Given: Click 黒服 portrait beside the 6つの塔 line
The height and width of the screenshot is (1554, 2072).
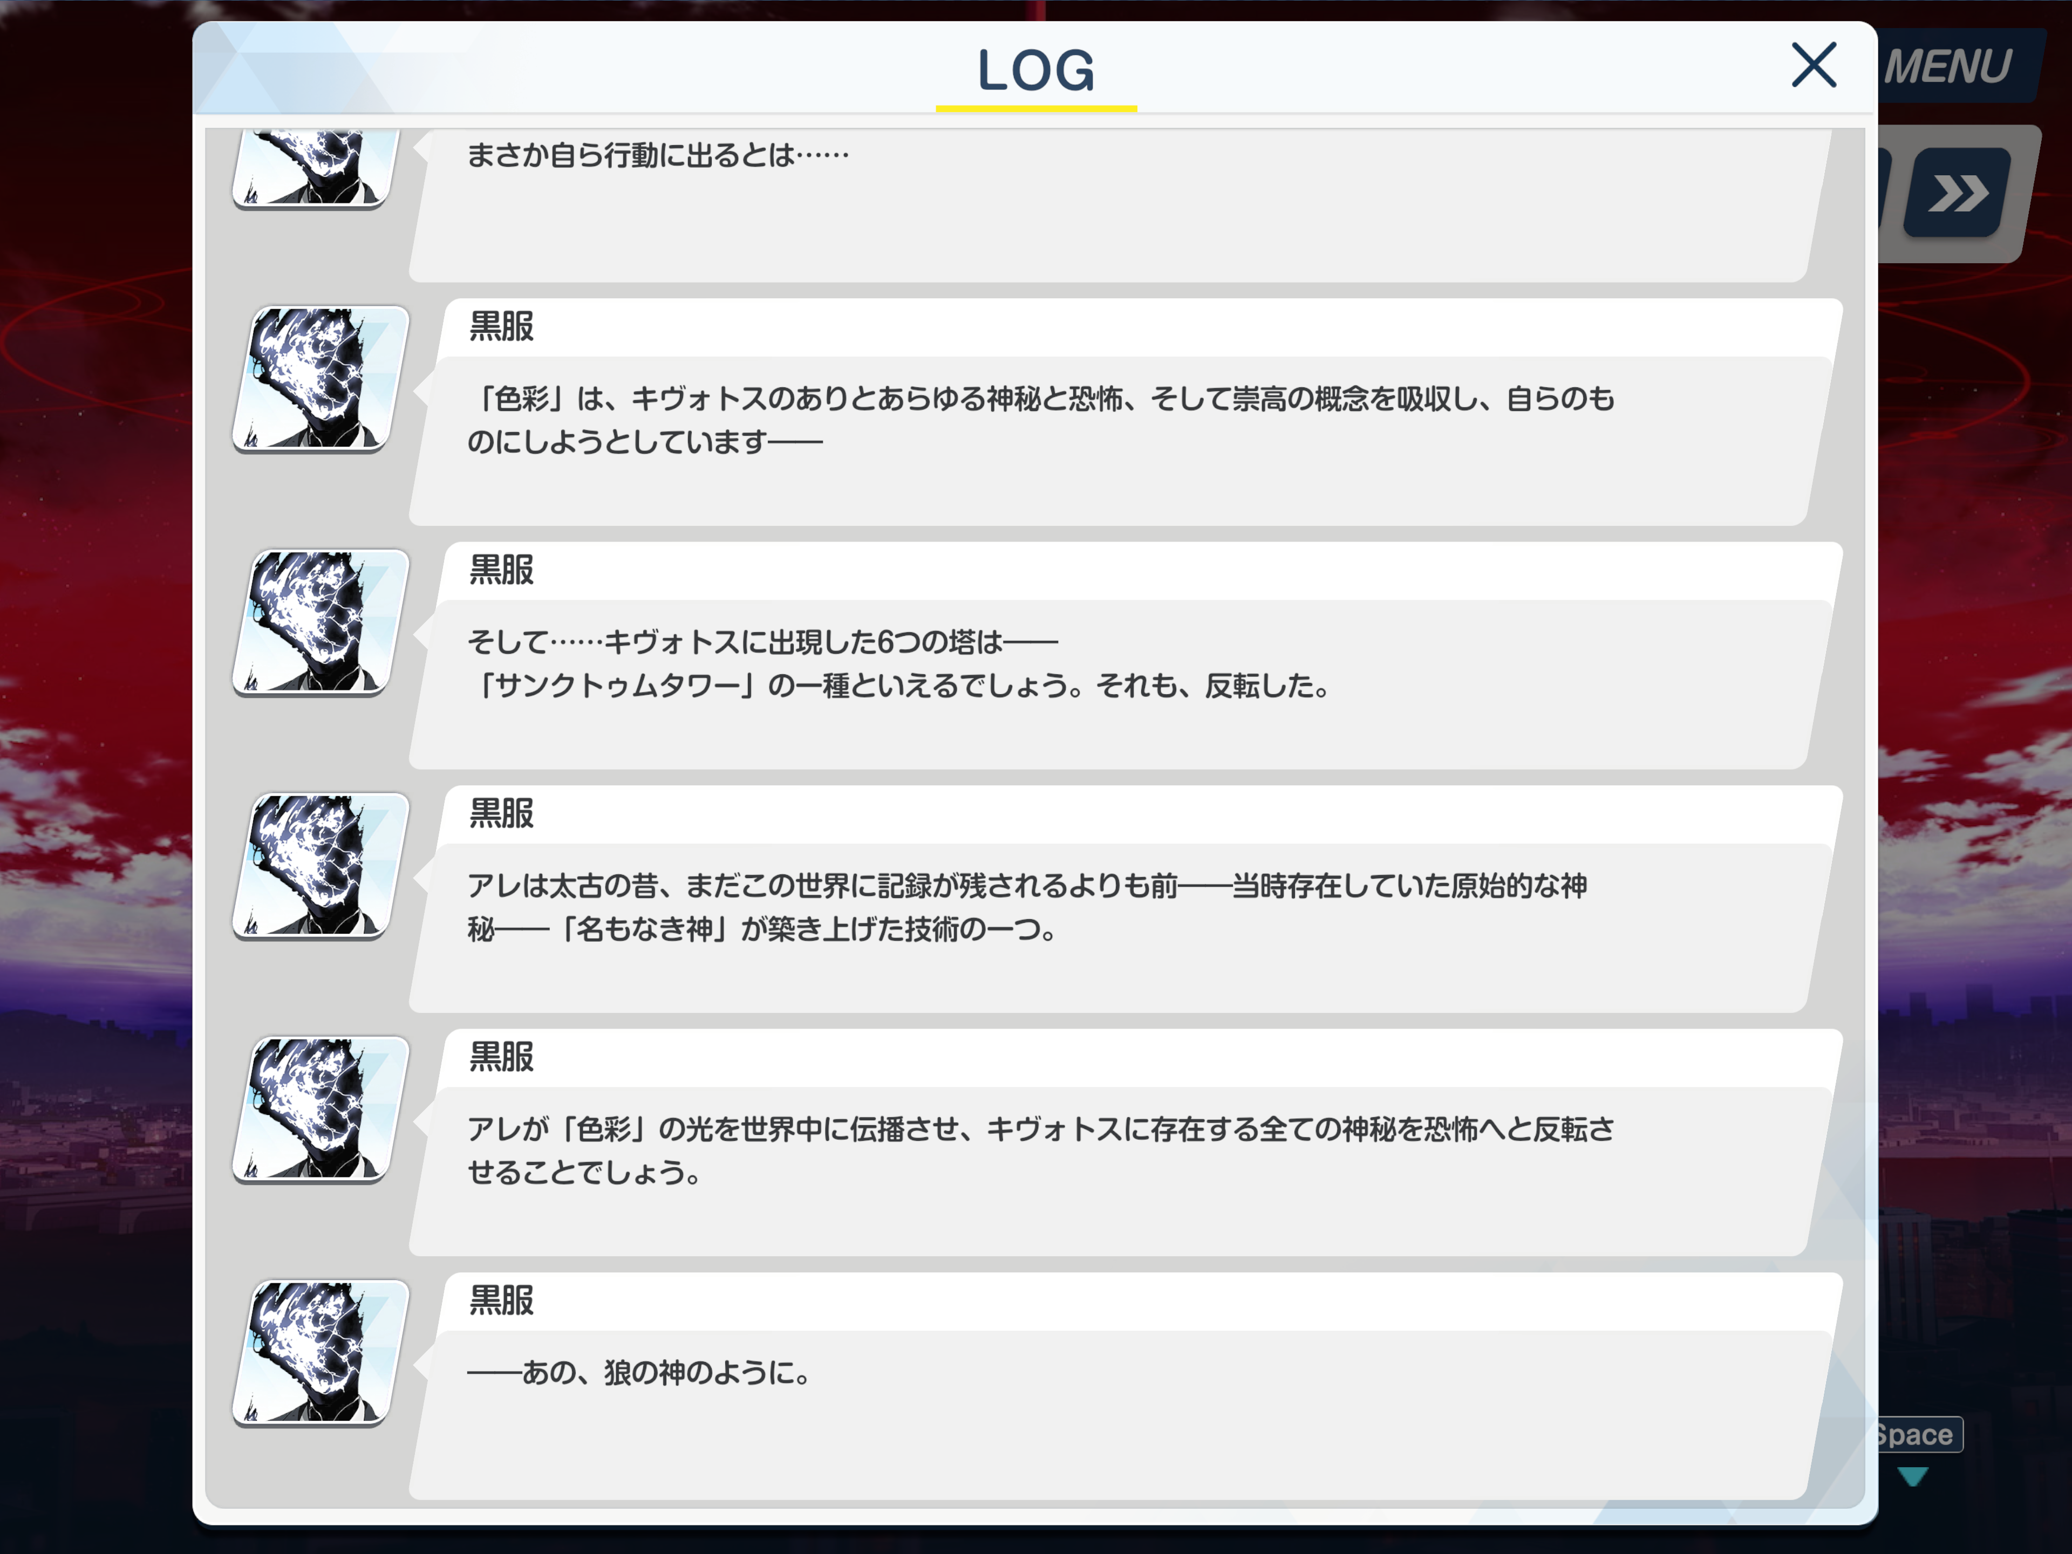Looking at the screenshot, I should (x=321, y=622).
